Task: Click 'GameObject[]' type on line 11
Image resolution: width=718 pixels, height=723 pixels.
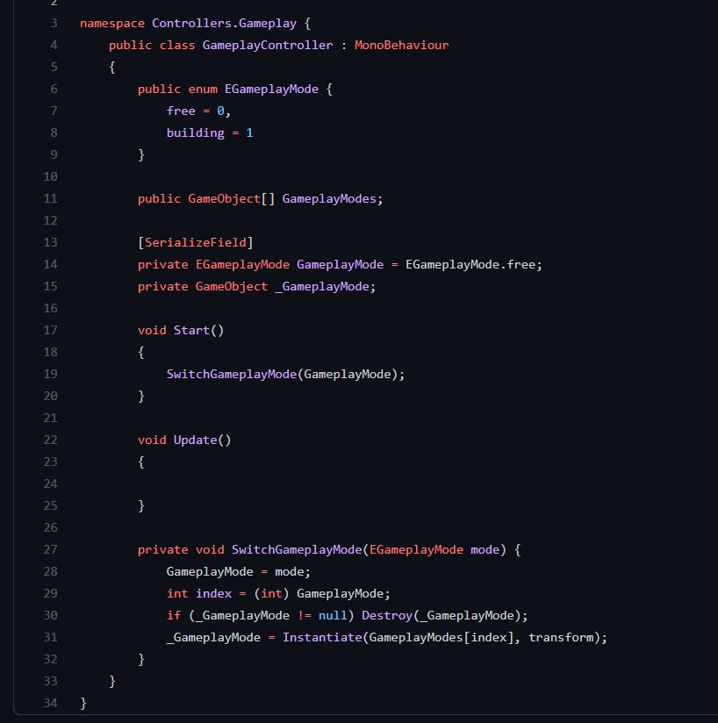Action: [231, 198]
